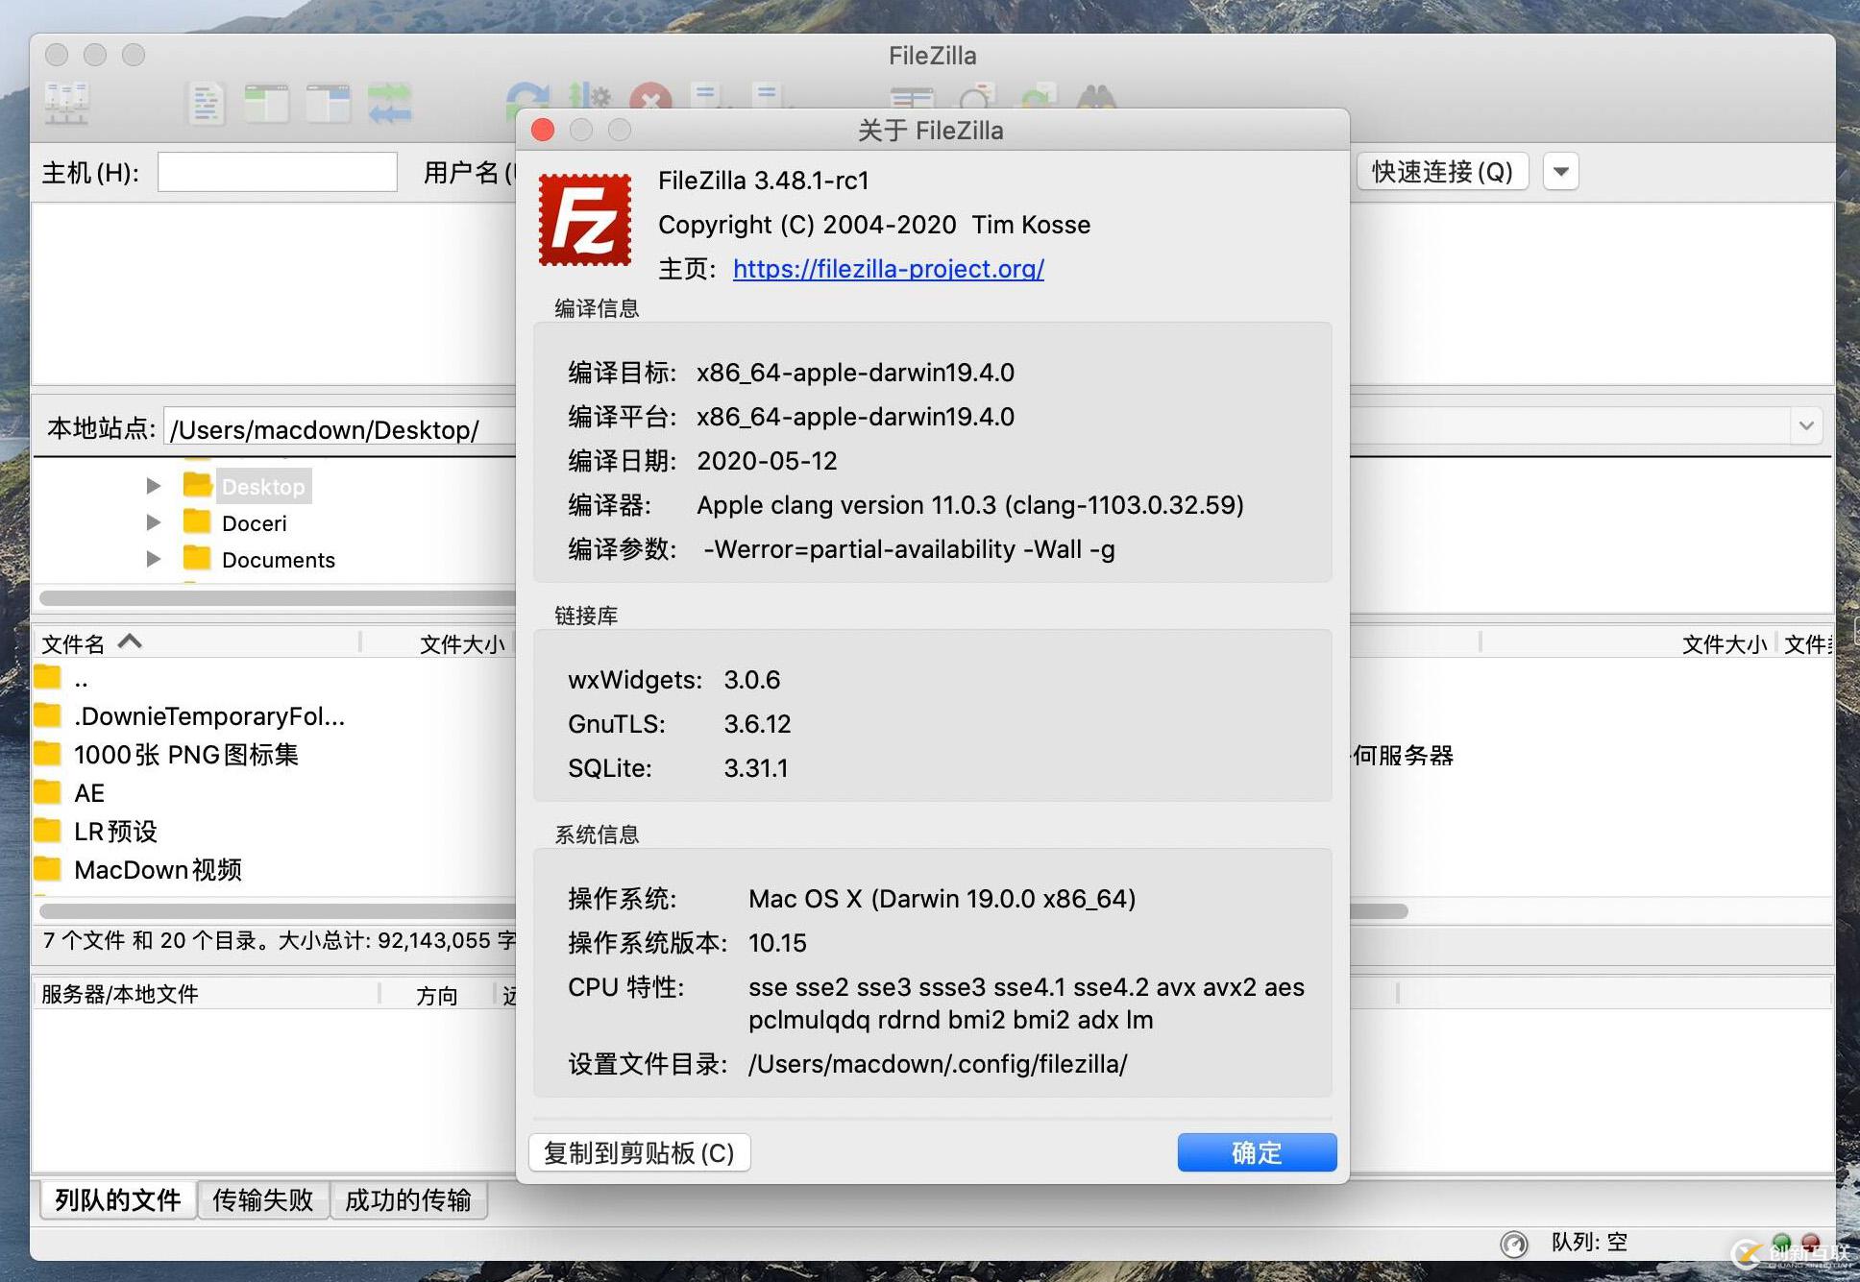Open the filezilla-project.org homepage link
Image resolution: width=1860 pixels, height=1282 pixels.
click(x=889, y=269)
